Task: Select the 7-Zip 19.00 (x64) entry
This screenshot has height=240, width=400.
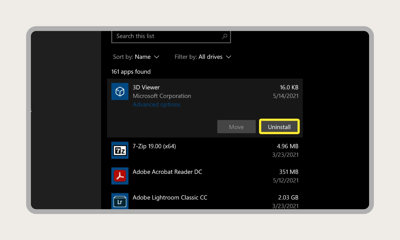Action: click(x=205, y=150)
